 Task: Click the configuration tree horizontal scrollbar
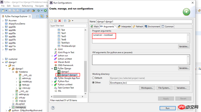(65, 96)
